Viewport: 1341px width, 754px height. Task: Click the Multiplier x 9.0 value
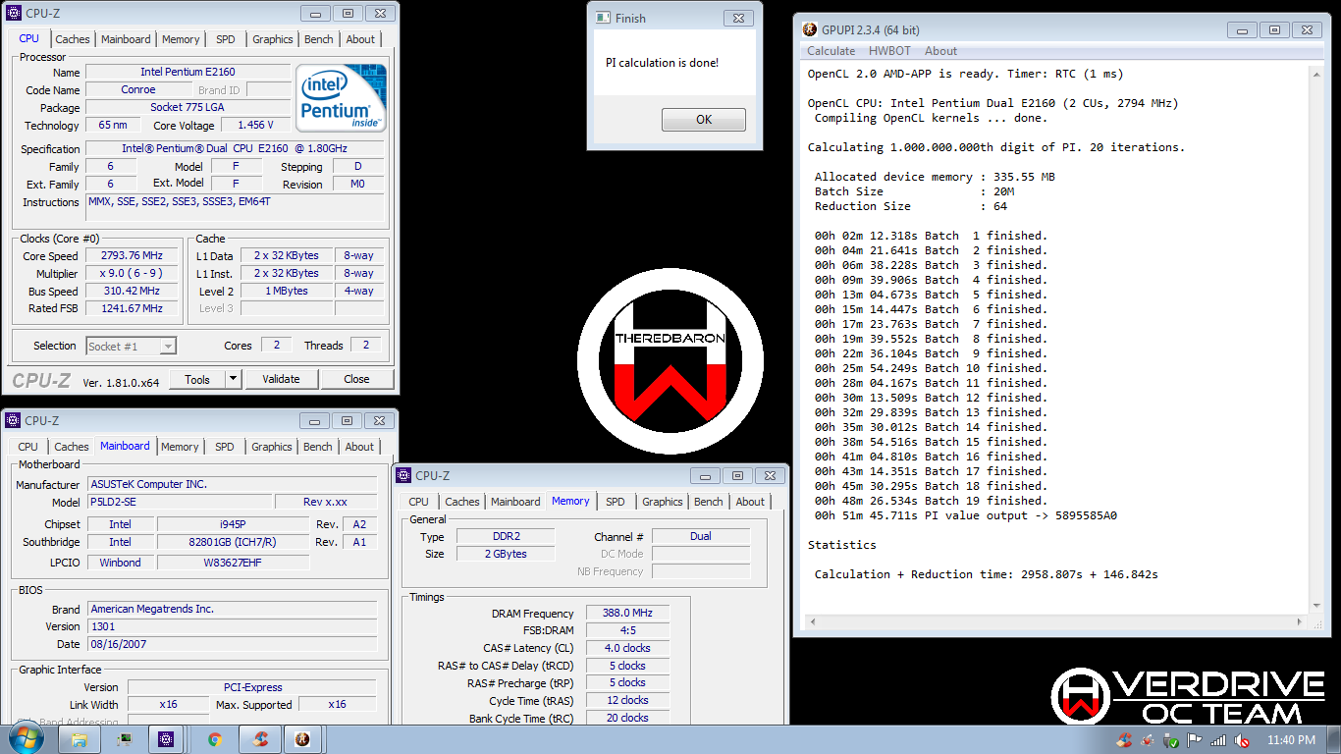click(x=132, y=274)
